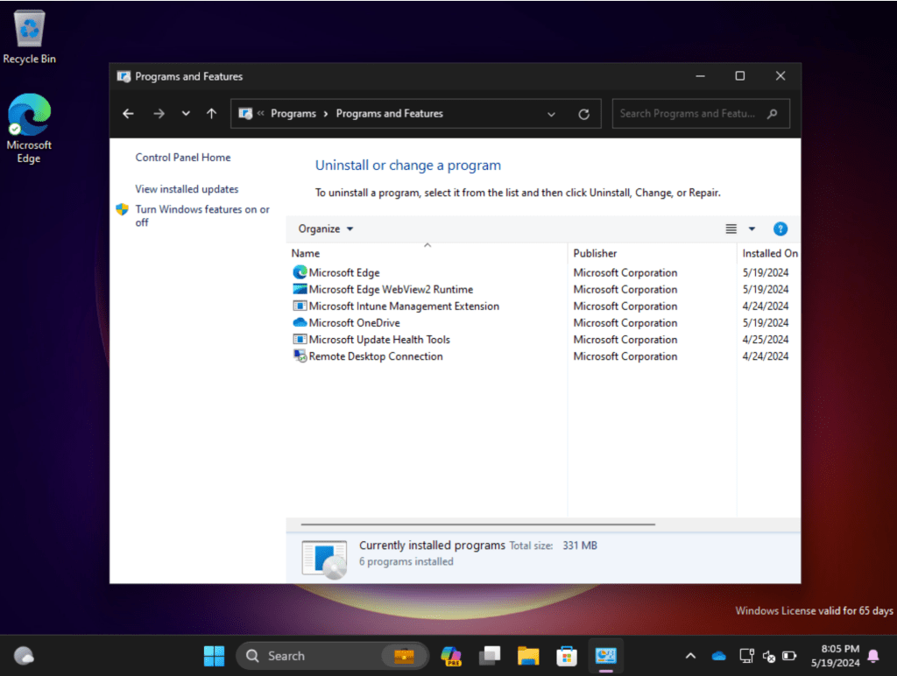This screenshot has width=897, height=676.
Task: Click View installed updates link
Action: 187,189
